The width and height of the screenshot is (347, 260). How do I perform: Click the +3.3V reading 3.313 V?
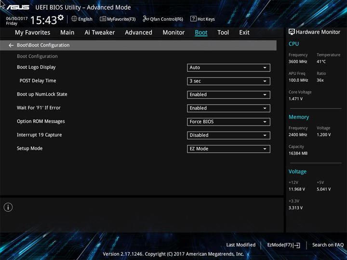[x=295, y=208]
